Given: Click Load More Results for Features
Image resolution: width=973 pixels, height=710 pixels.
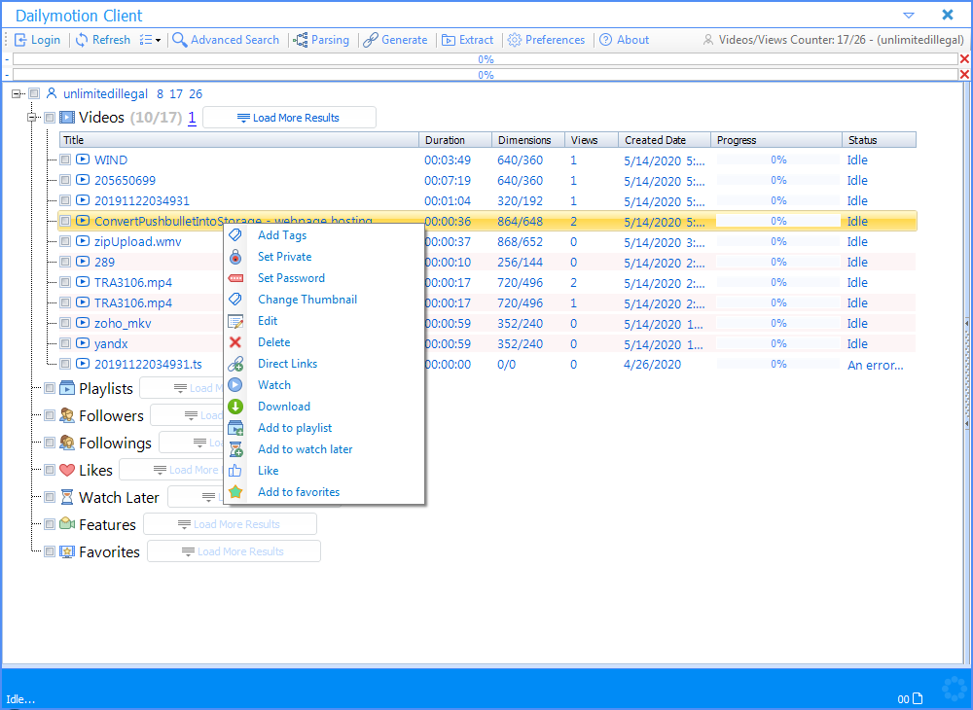Looking at the screenshot, I should point(231,524).
